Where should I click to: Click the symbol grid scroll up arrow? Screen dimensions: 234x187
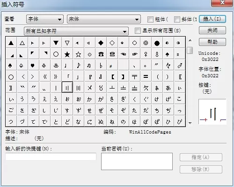pos(190,40)
